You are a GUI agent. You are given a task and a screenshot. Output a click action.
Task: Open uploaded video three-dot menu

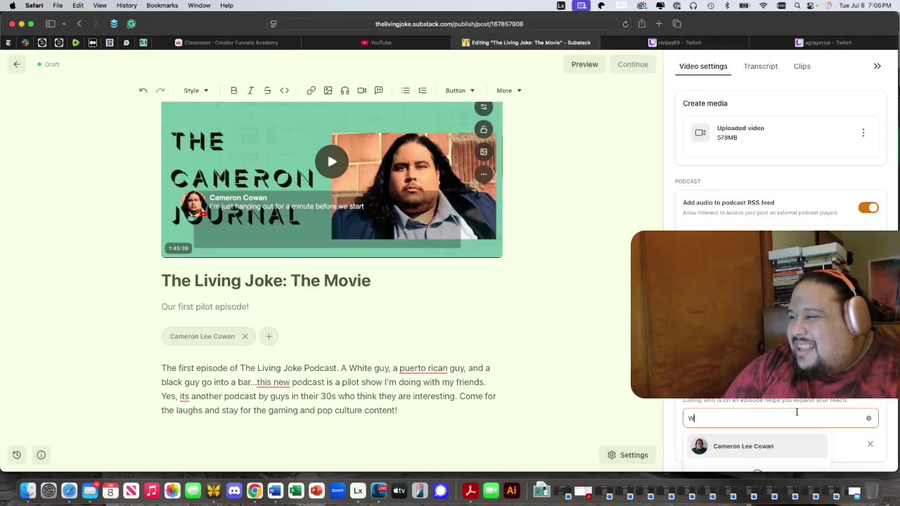863,133
